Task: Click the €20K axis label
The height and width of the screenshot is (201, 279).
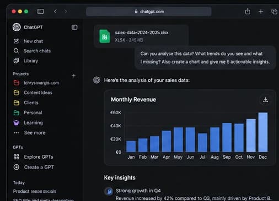Action: [116, 139]
